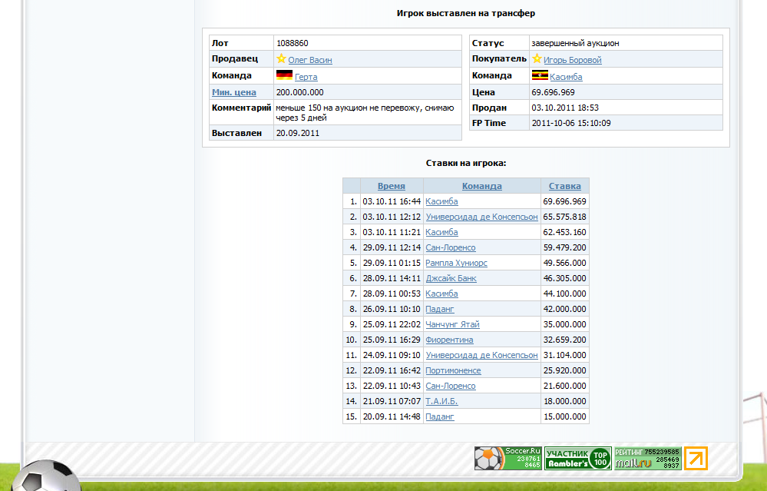
Task: Open the Фиорентина team link
Action: click(x=449, y=340)
